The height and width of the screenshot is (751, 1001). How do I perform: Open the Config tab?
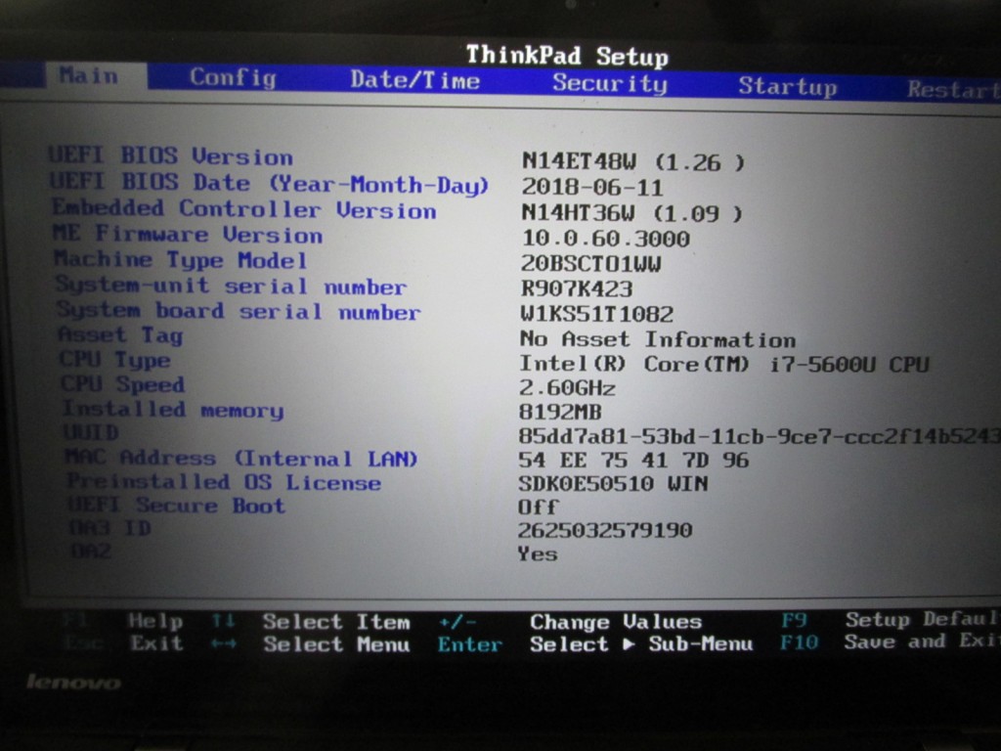coord(233,77)
